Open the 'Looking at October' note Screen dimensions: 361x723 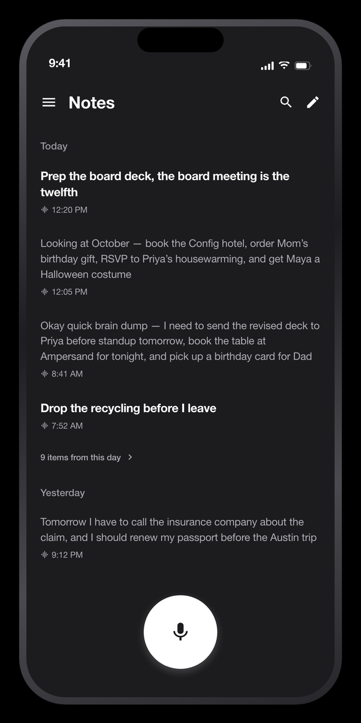click(180, 266)
